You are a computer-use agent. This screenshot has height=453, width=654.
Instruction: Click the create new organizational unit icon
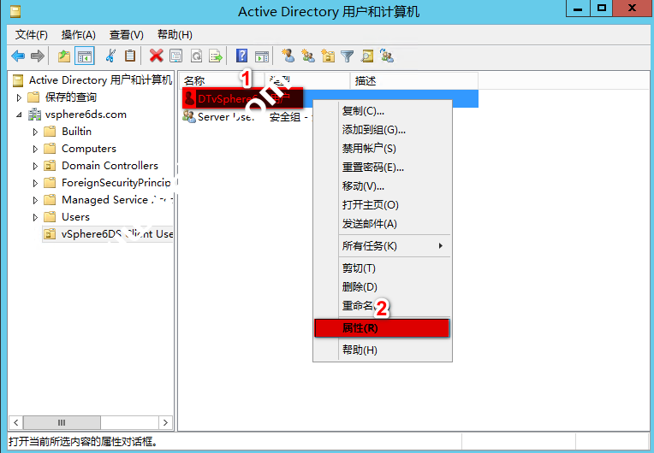coord(328,56)
